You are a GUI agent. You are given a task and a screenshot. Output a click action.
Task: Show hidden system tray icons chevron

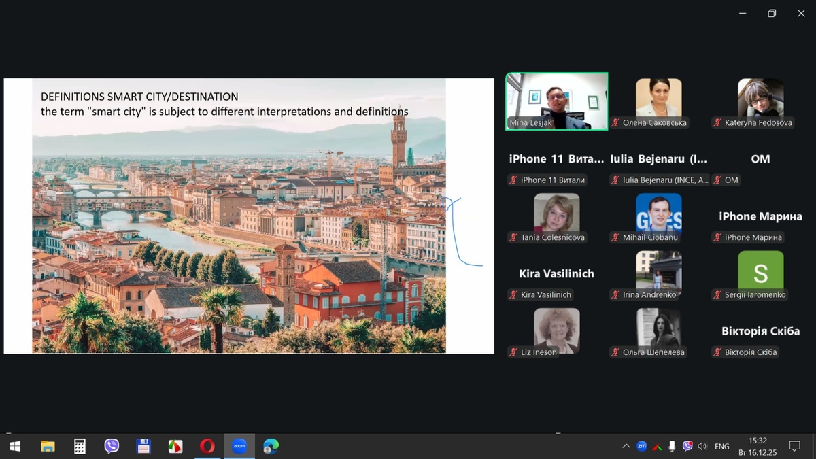[626, 446]
